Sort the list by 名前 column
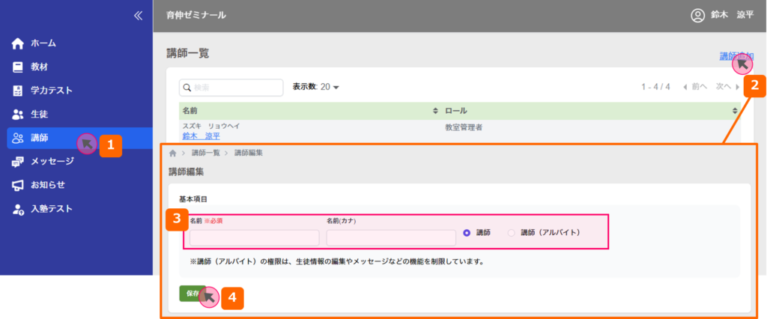The width and height of the screenshot is (767, 319). [x=436, y=111]
